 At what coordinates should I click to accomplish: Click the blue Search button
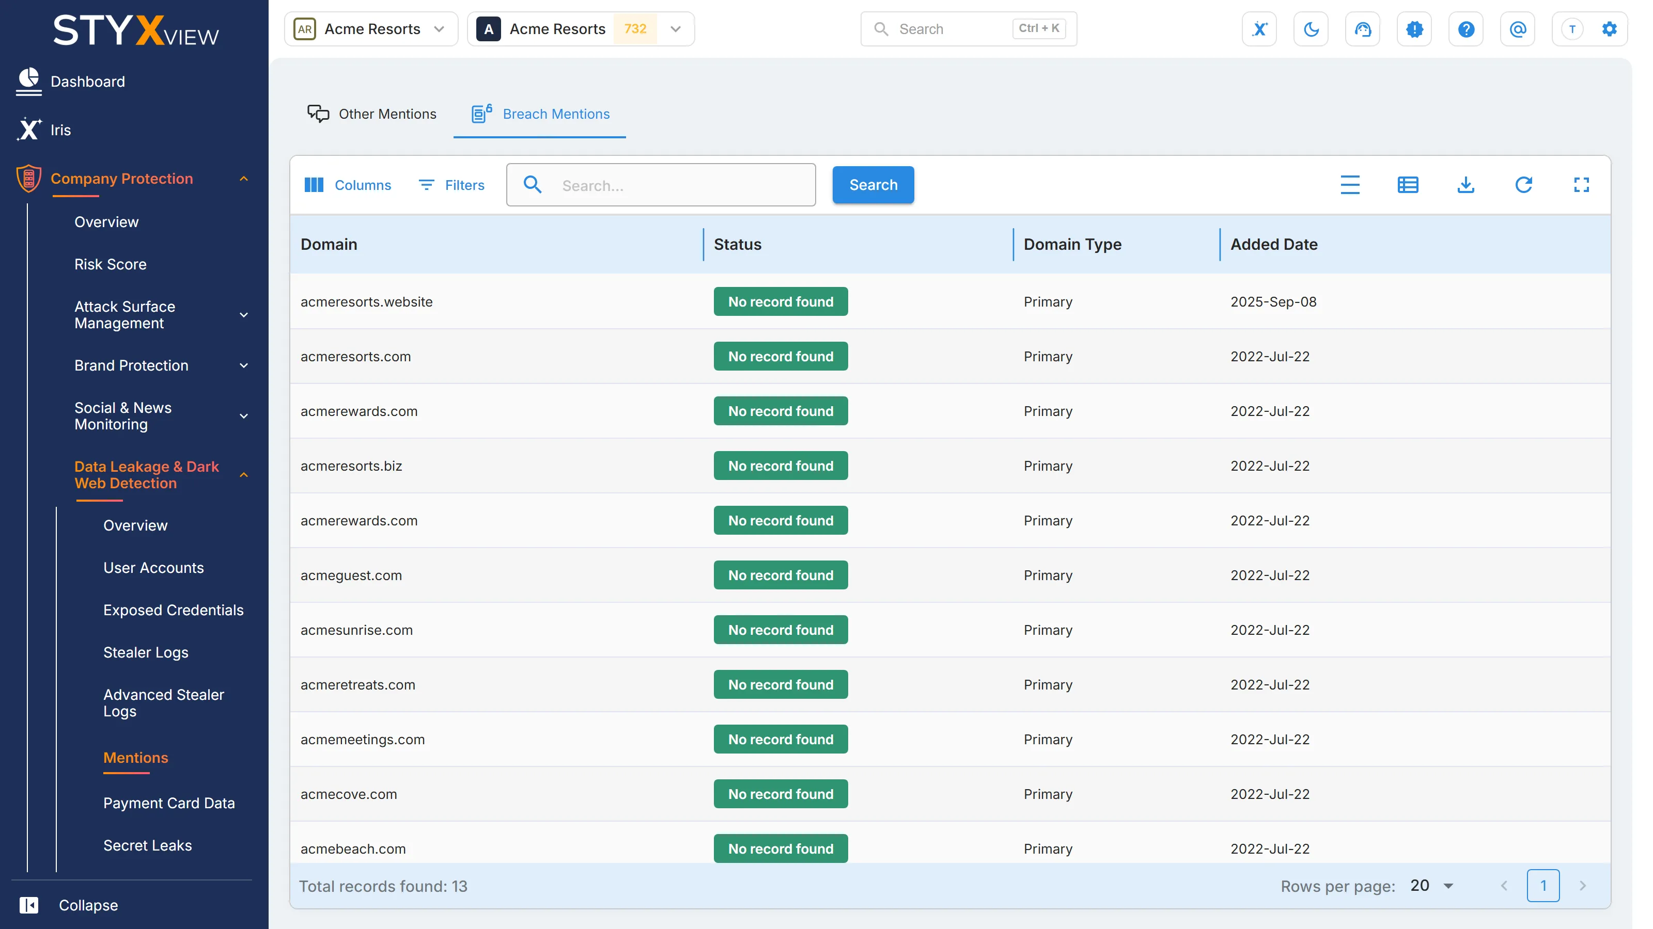coord(872,185)
